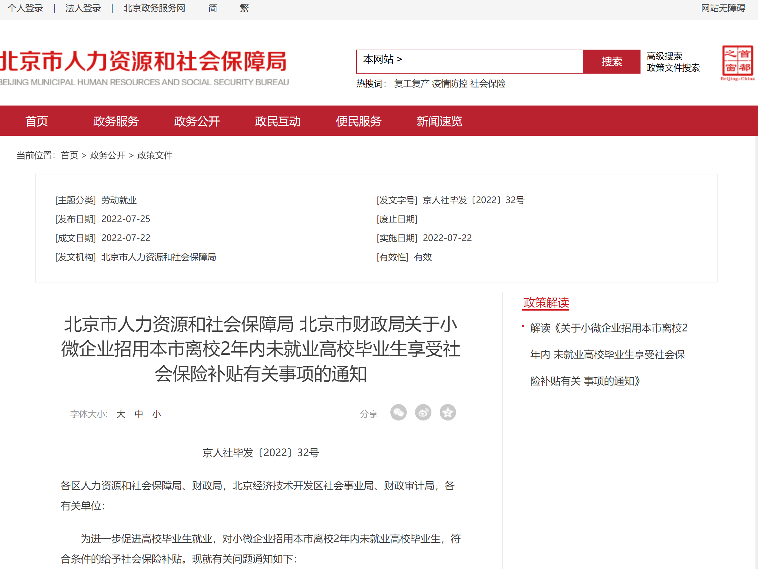This screenshot has height=569, width=758.
Task: Open 政务服务 menu
Action: (x=116, y=121)
